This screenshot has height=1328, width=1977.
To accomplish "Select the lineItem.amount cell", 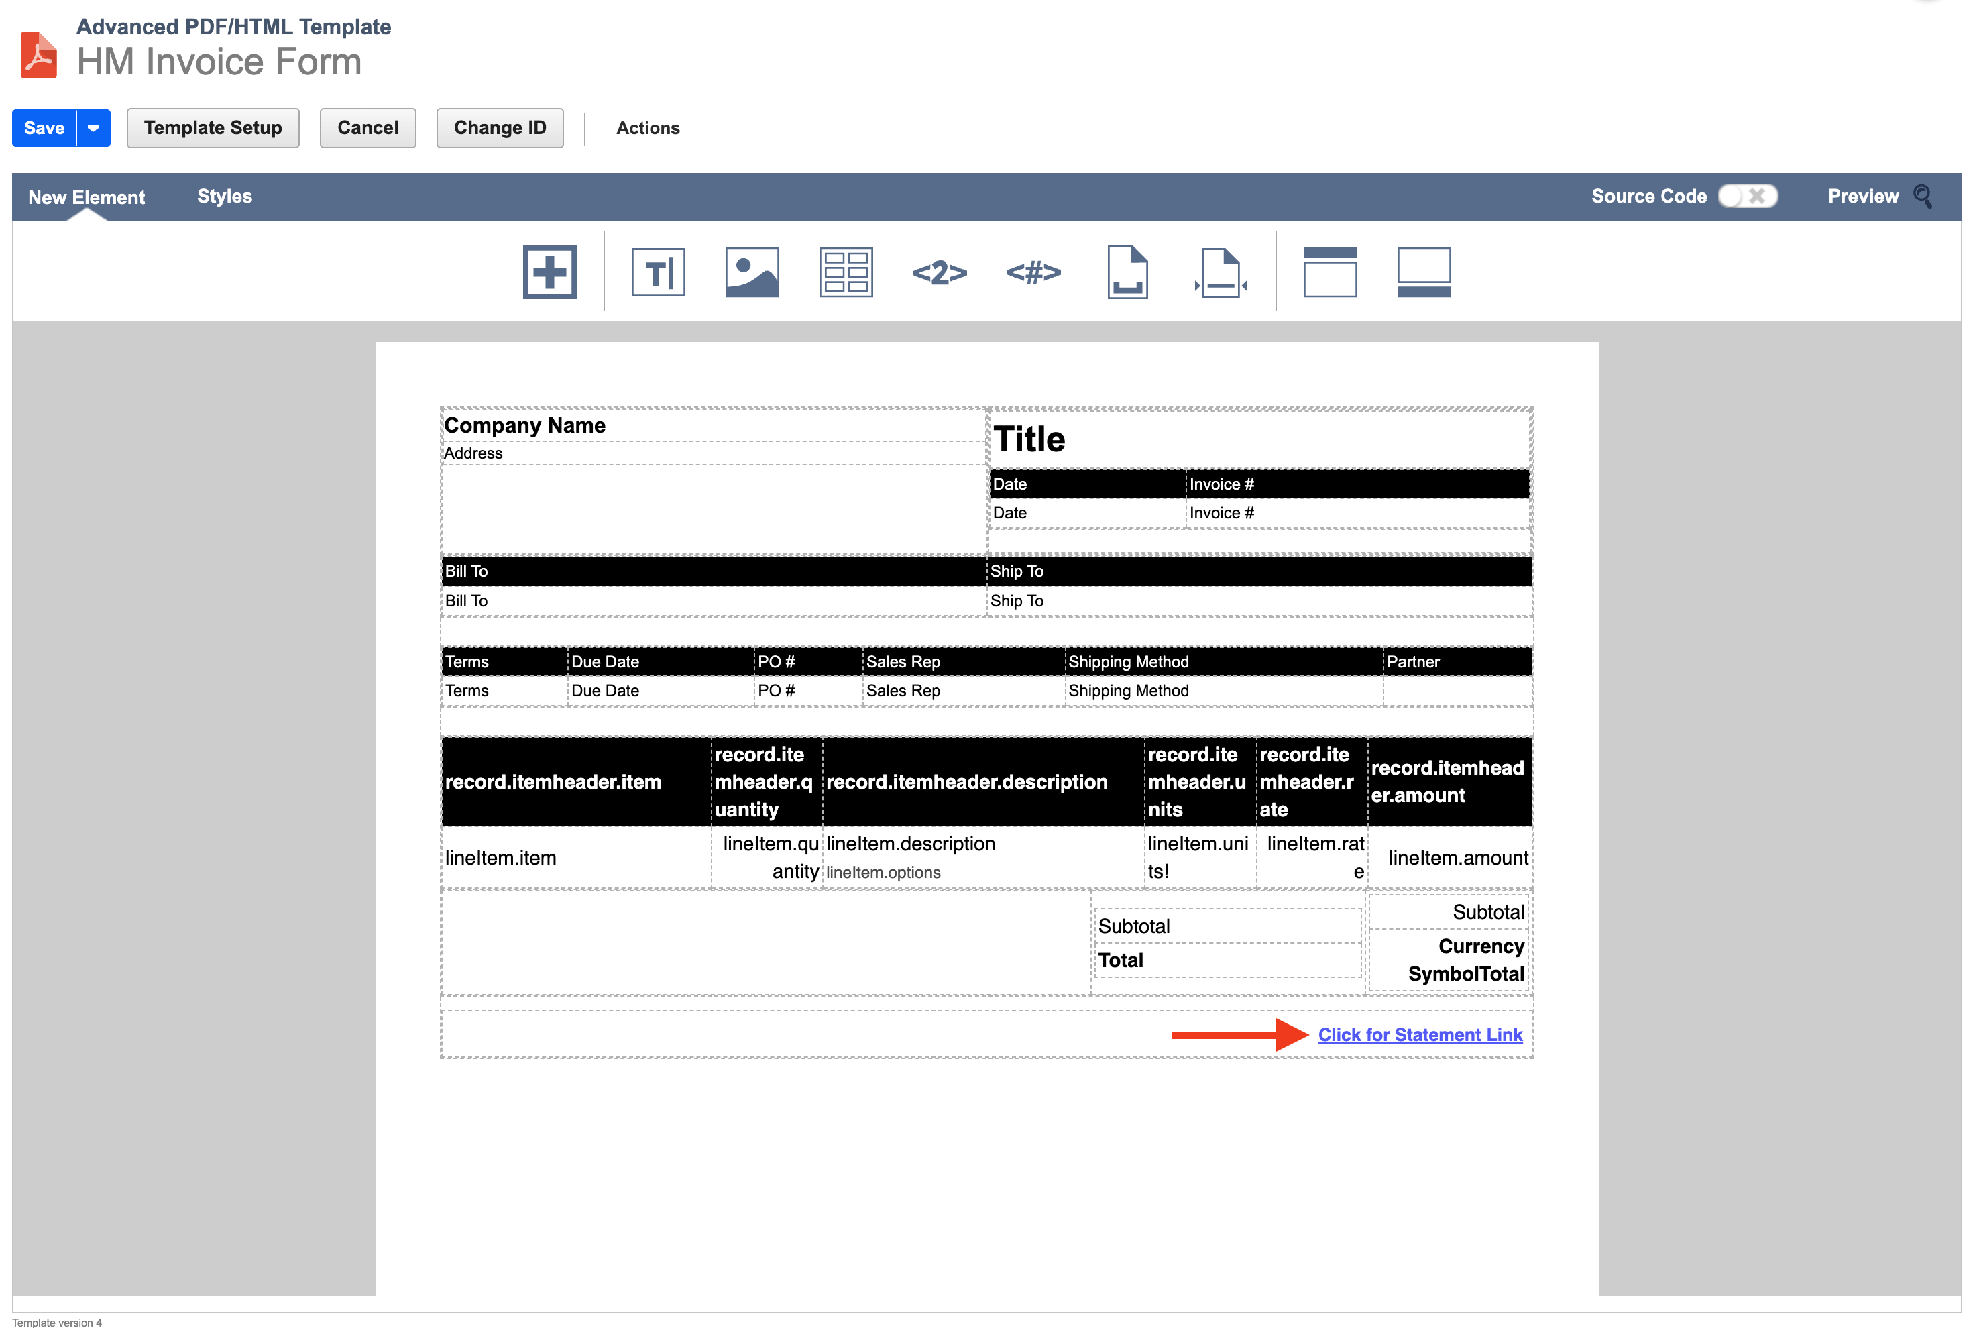I will (1449, 858).
